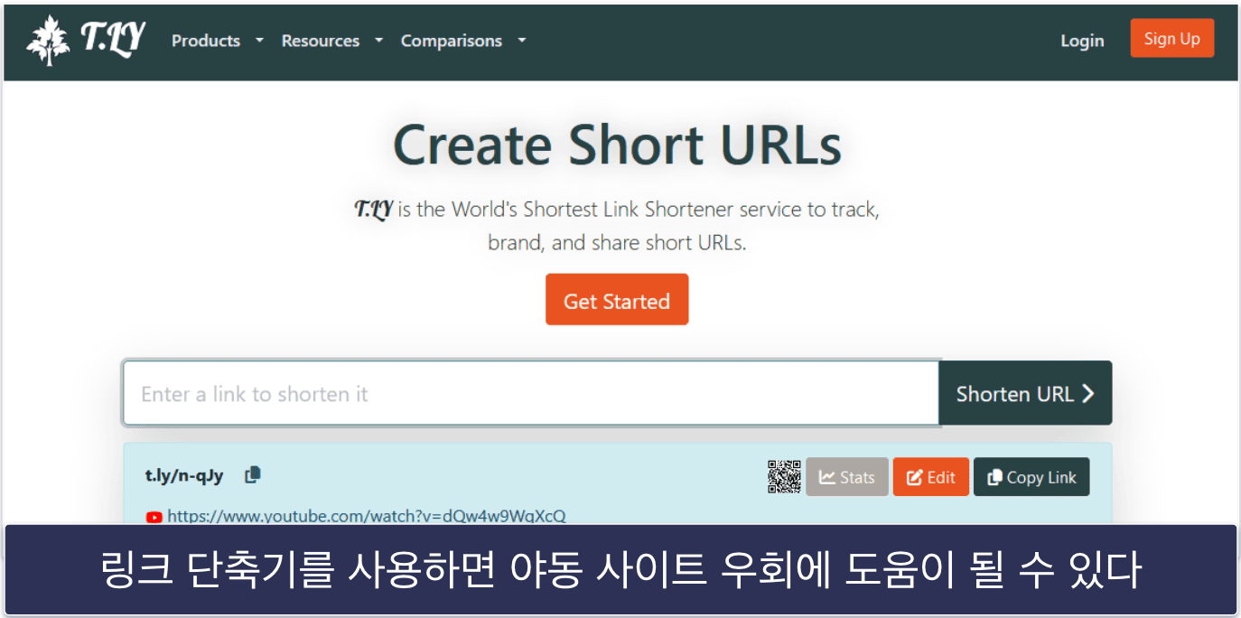Screen dimensions: 1241x618
Task: Click the 'Create Short URLs' heading
Action: tap(618, 144)
